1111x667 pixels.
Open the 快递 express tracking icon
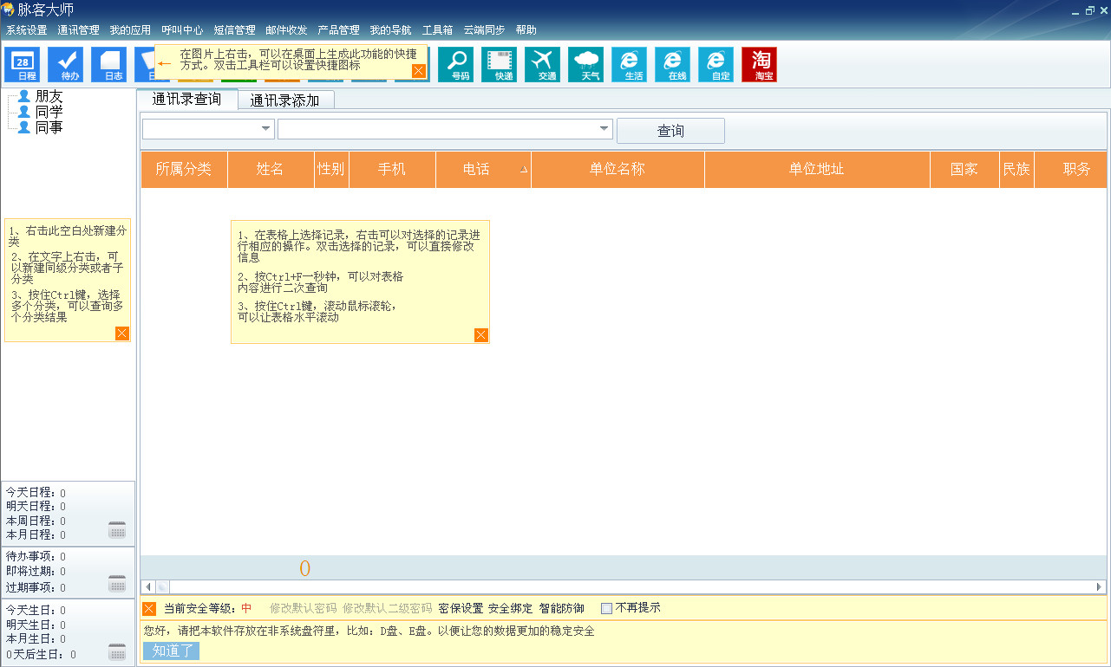[x=500, y=64]
